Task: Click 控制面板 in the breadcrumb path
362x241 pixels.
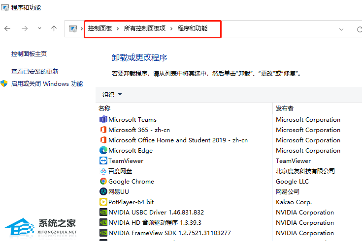Action: [x=100, y=28]
